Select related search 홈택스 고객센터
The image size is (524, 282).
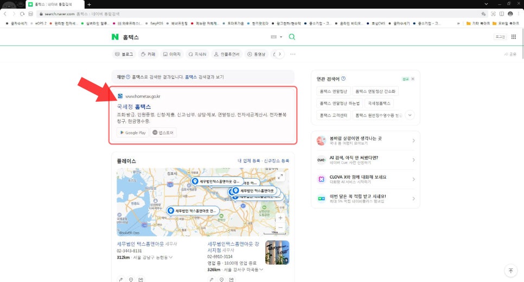[x=333, y=115]
